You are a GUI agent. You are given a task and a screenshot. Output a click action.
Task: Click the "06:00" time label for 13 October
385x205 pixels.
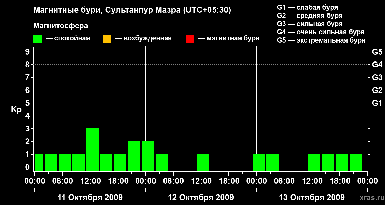click(284, 181)
